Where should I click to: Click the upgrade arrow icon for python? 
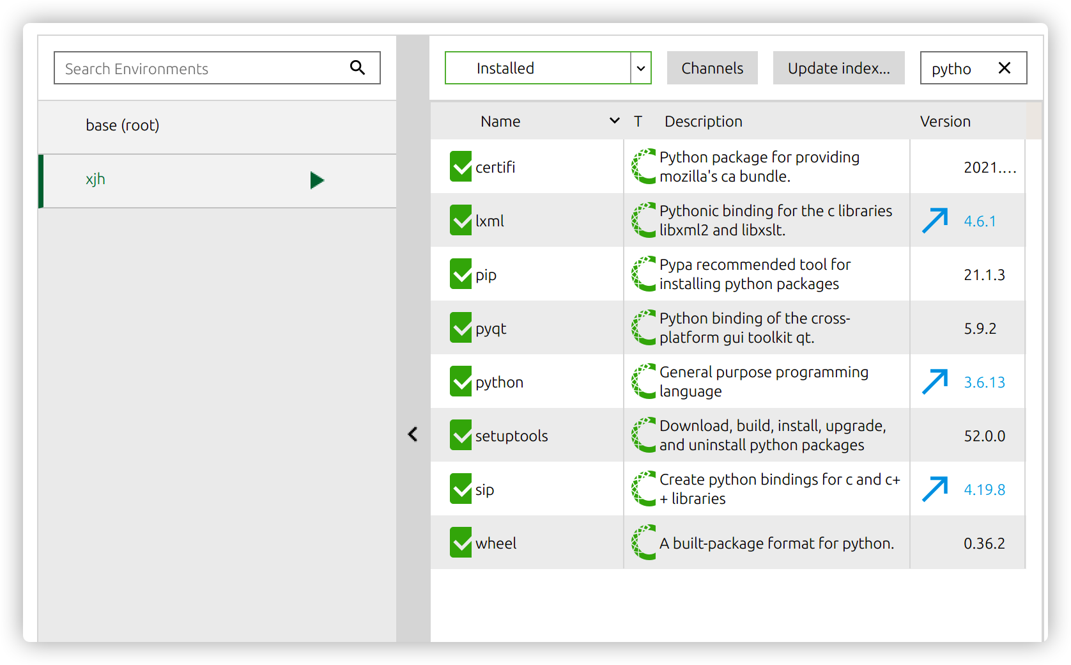coord(935,382)
